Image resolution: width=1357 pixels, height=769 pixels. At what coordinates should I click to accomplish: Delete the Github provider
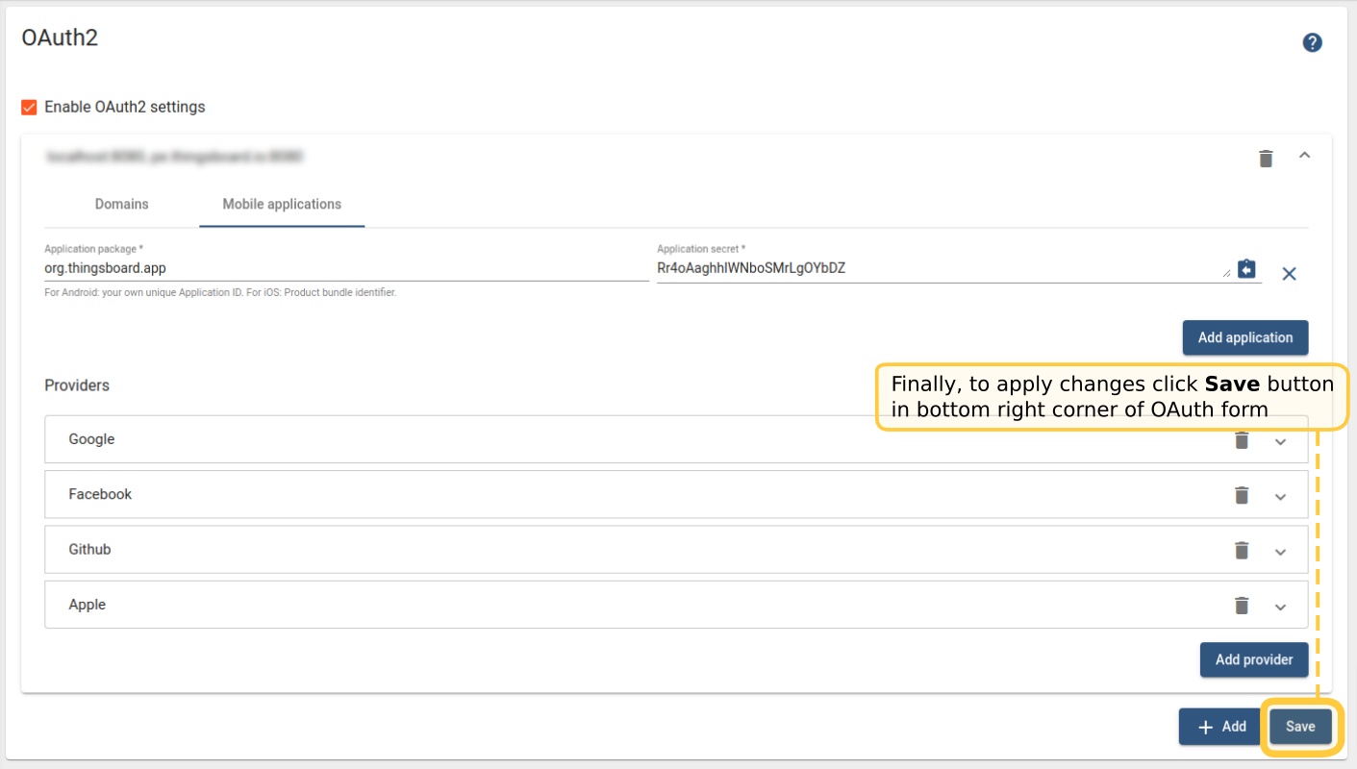pos(1242,551)
